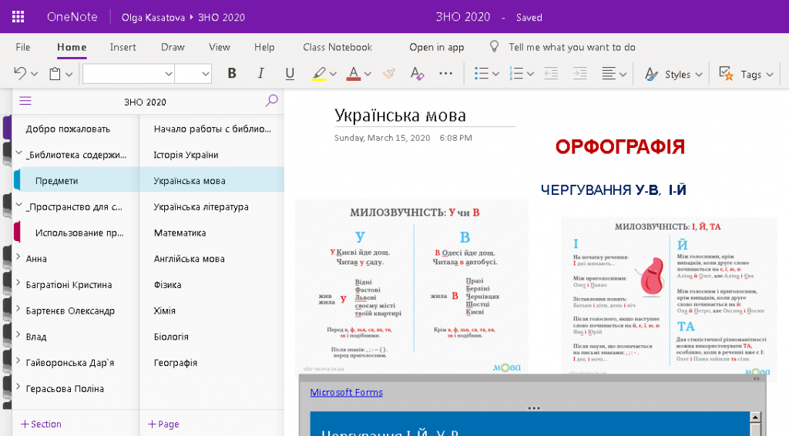This screenshot has height=436, width=789.
Task: Open the Styles dropdown arrow
Action: 699,75
